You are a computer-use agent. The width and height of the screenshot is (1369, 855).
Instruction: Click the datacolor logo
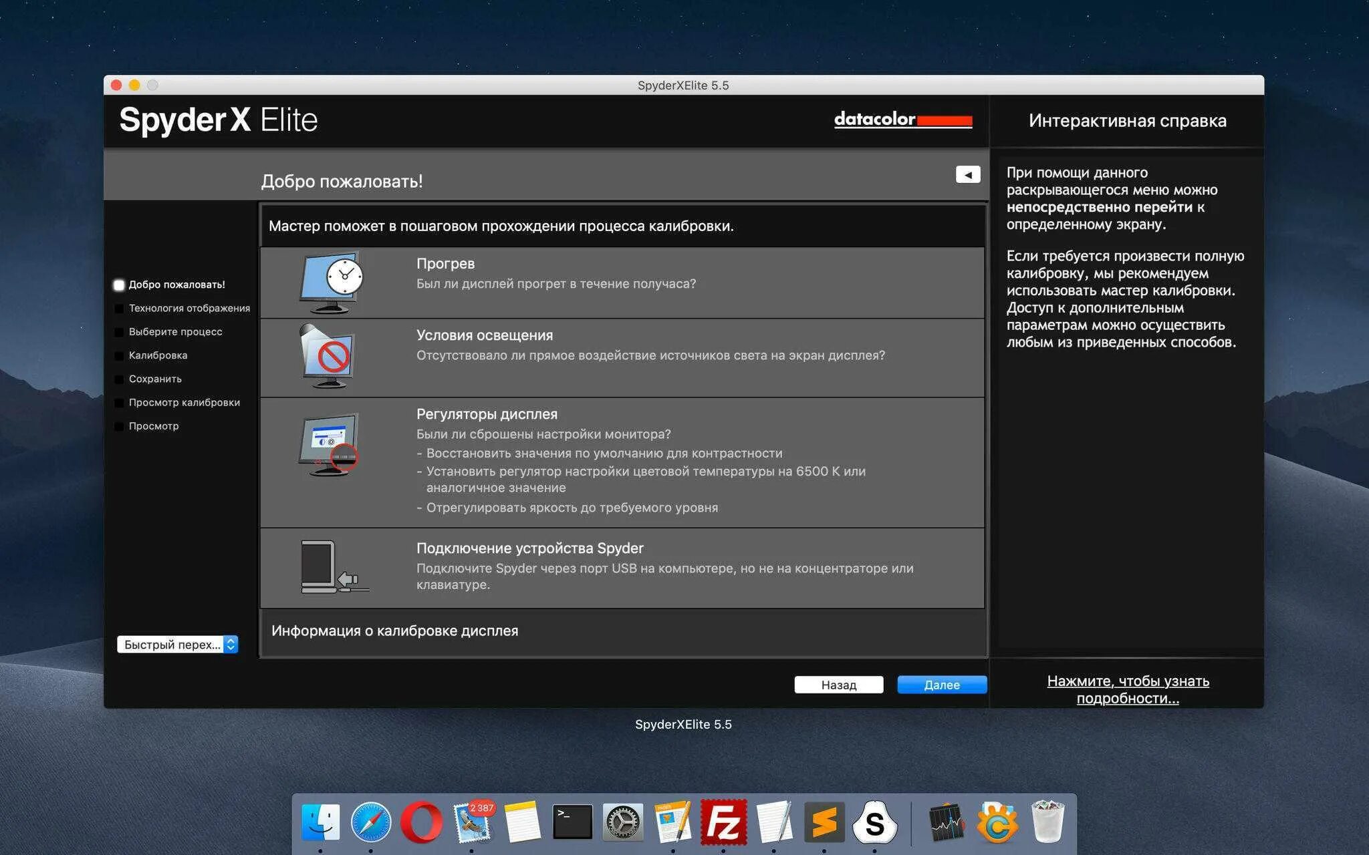(x=902, y=120)
